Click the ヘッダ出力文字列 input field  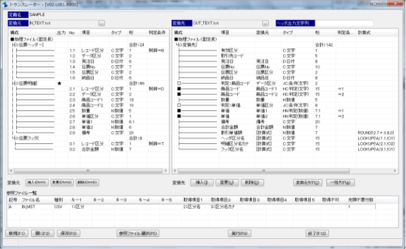[x=344, y=24]
